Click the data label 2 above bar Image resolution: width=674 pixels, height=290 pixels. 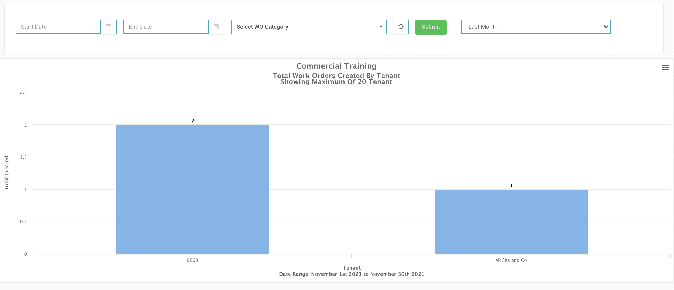[193, 121]
